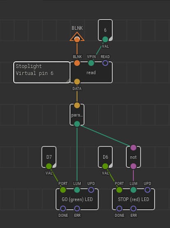The height and width of the screenshot is (228, 170).
Task: Click UPD pin on GO (green) LED node
Action: click(91, 190)
